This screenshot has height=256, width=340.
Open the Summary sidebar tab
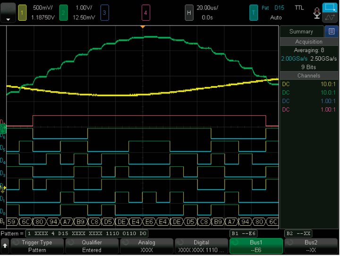[x=301, y=32]
